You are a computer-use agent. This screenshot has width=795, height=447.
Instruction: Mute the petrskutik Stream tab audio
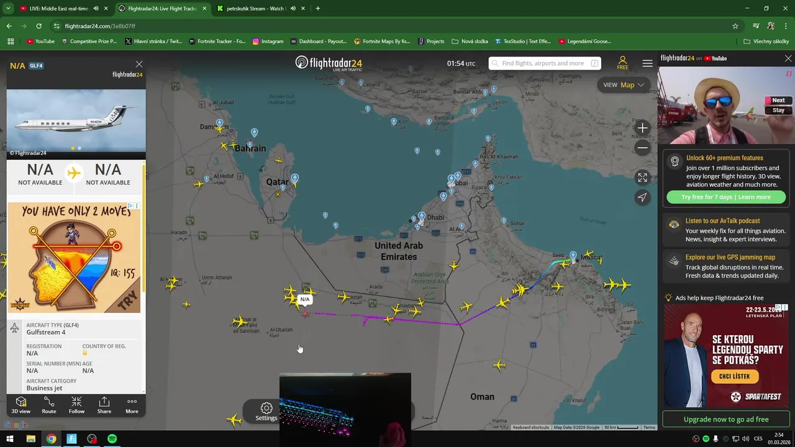point(293,9)
